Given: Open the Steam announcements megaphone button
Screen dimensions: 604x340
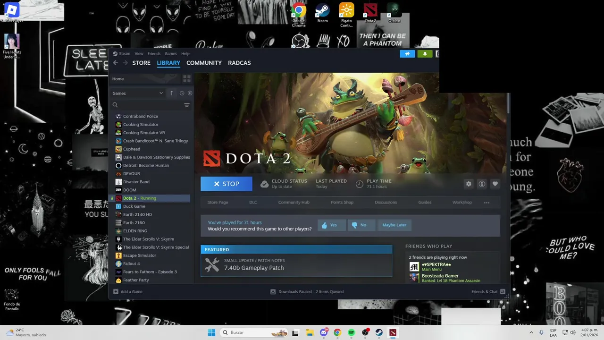Looking at the screenshot, I should pyautogui.click(x=407, y=54).
